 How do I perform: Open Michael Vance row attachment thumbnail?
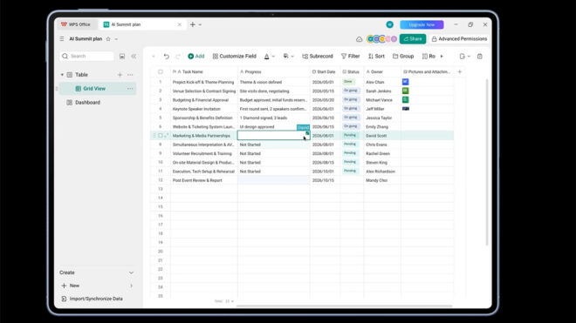[x=406, y=99]
